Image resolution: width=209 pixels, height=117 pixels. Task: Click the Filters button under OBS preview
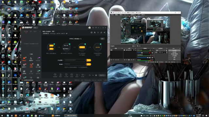pos(138,46)
